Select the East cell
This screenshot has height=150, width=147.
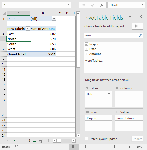point(18,34)
